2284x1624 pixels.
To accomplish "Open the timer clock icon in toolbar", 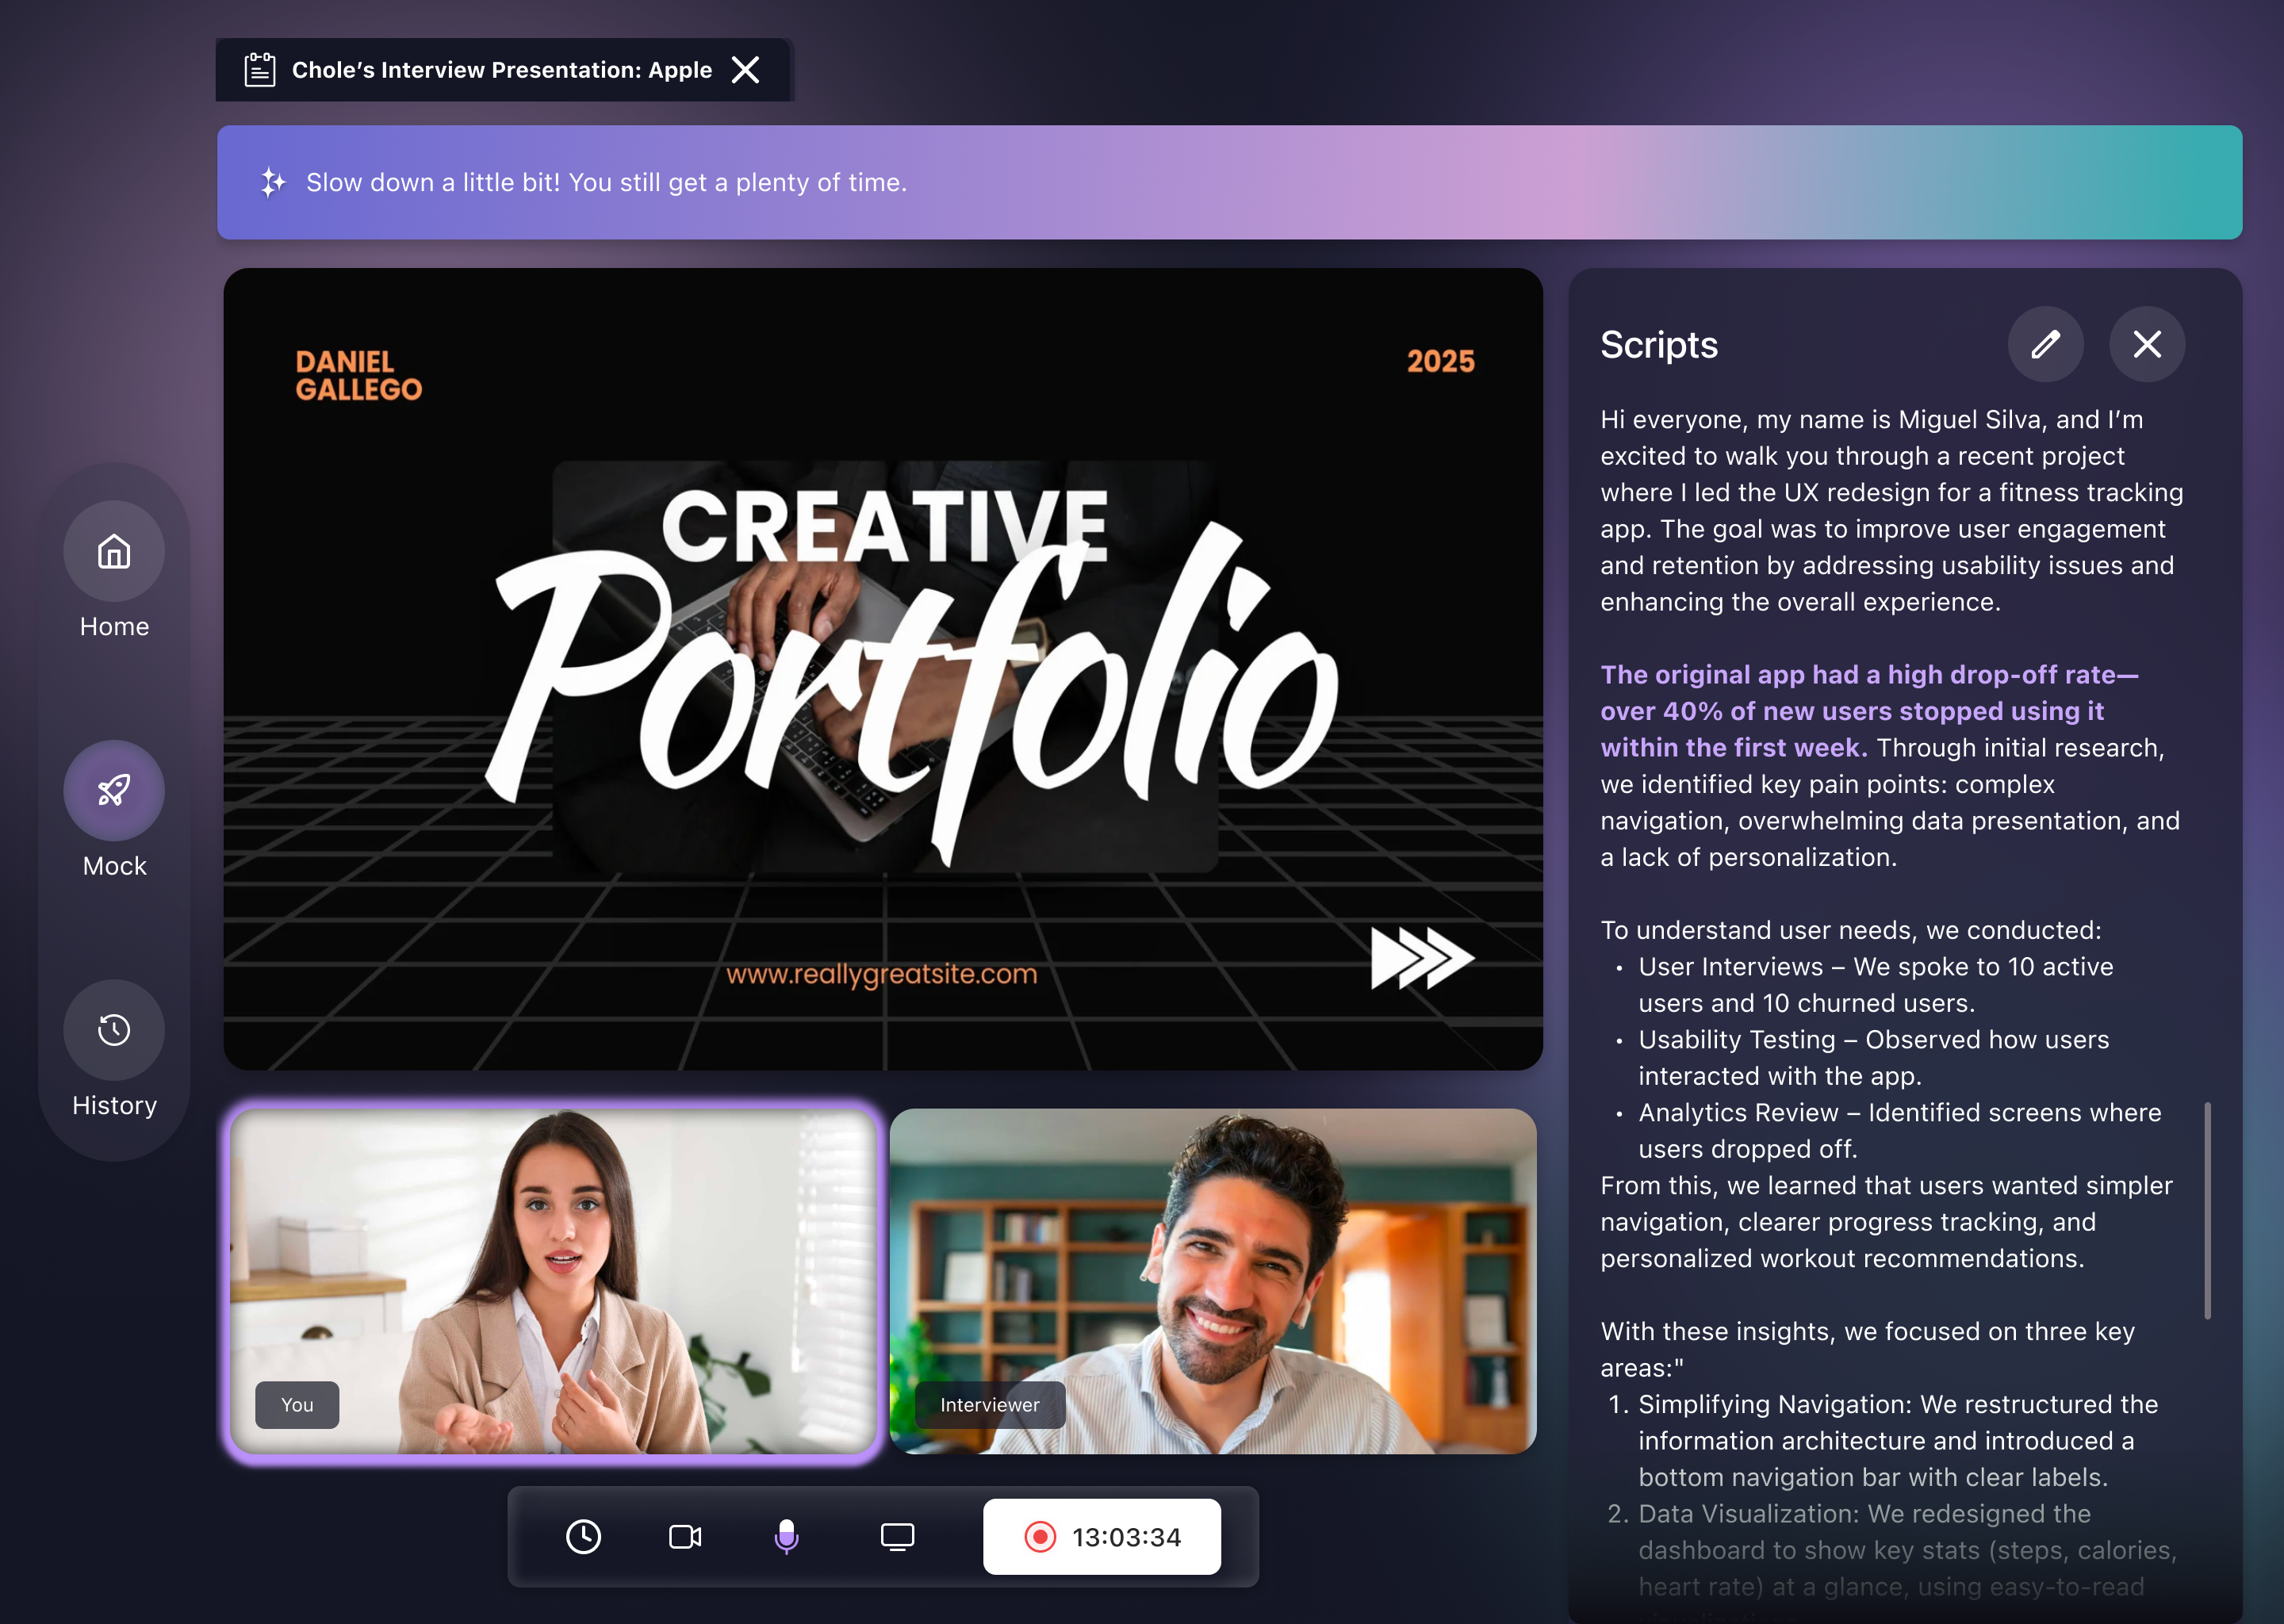I will pos(583,1536).
